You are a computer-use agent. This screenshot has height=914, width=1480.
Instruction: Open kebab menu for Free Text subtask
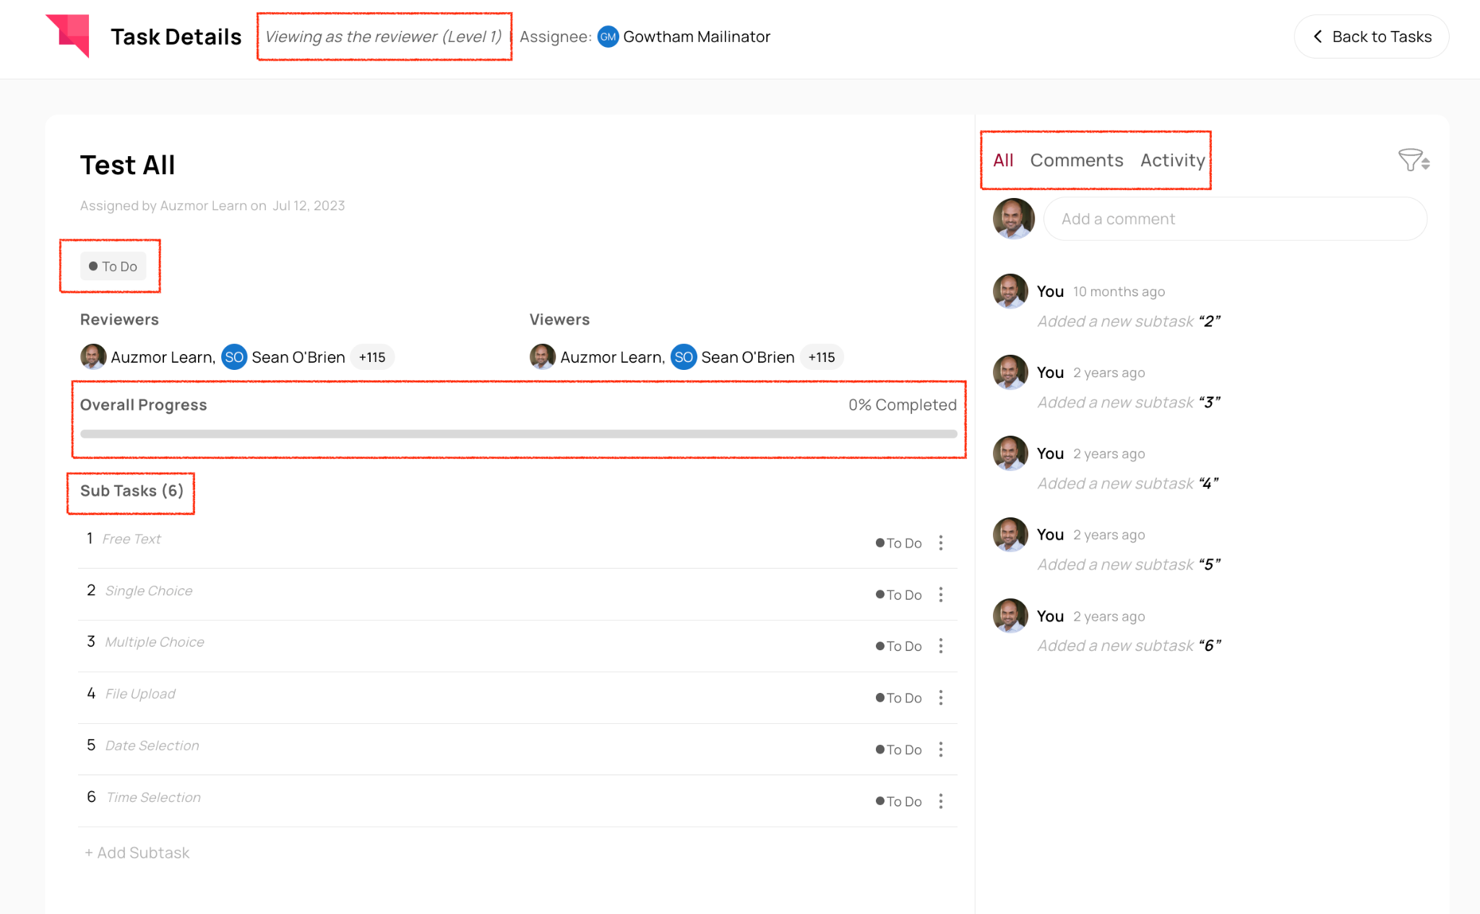tap(940, 543)
